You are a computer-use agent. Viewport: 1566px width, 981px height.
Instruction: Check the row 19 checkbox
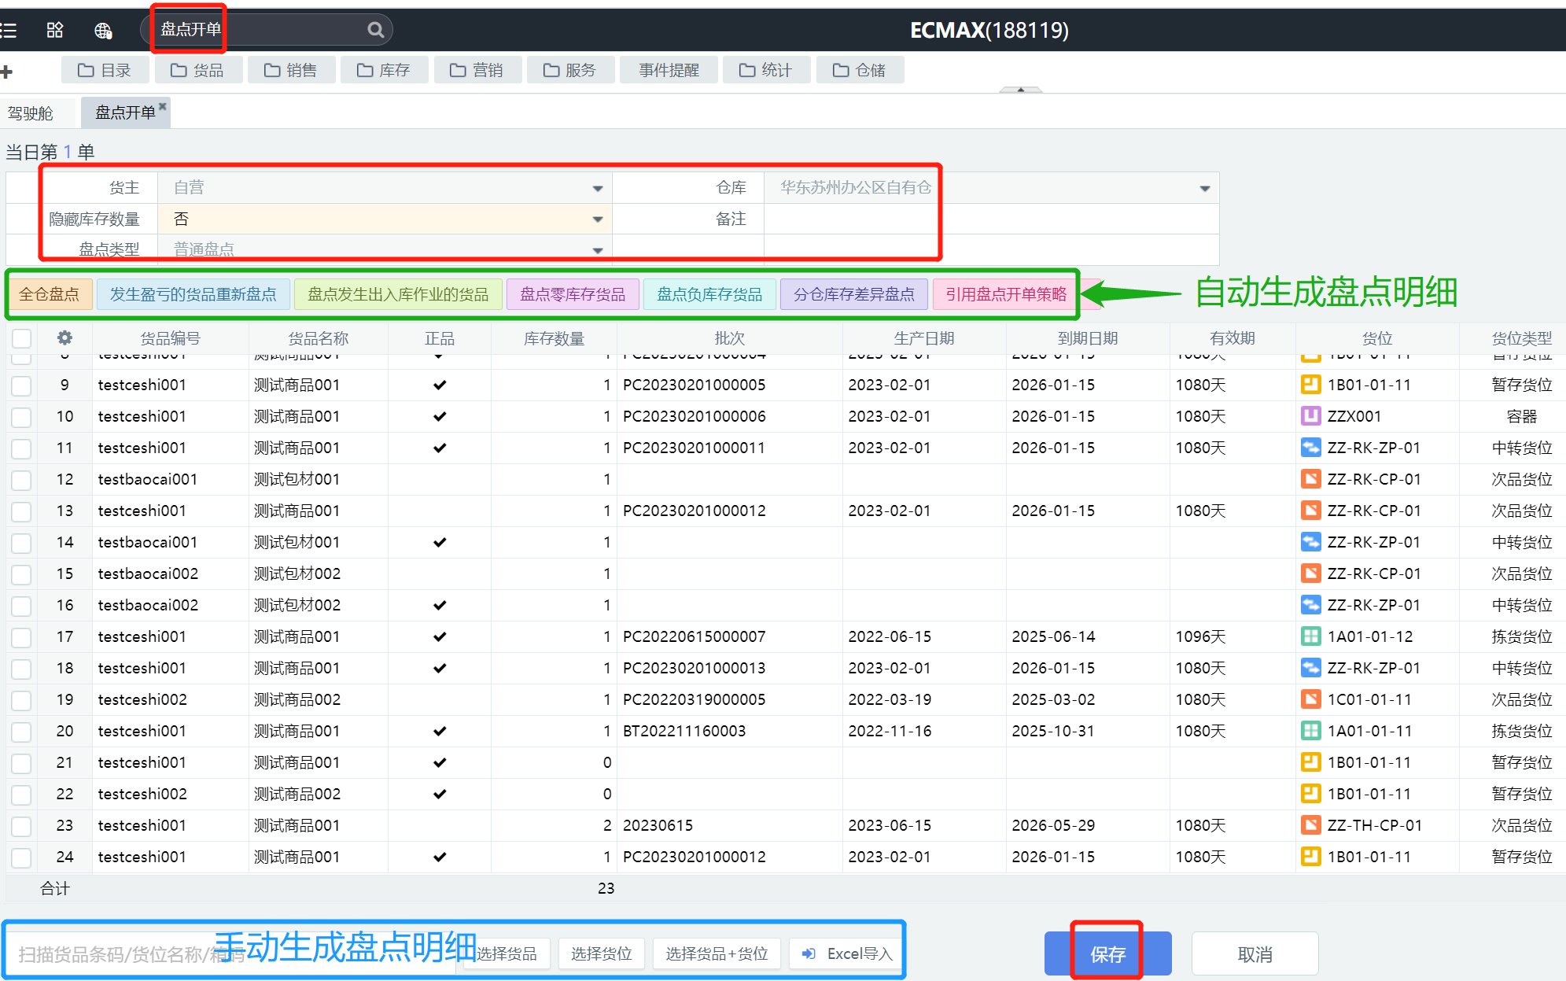[22, 700]
